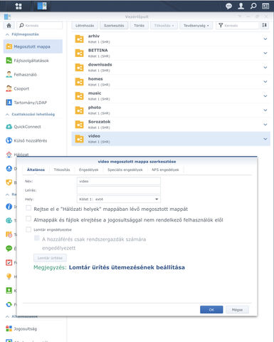This screenshot has height=342, width=274.
Task: Select the music shared folder icon
Action: point(79,95)
